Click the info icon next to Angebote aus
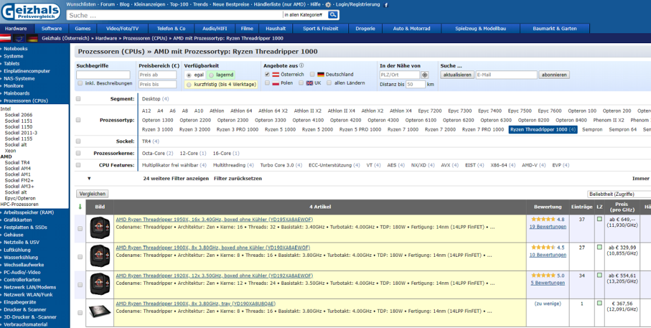Image resolution: width=651 pixels, height=328 pixels. [301, 65]
